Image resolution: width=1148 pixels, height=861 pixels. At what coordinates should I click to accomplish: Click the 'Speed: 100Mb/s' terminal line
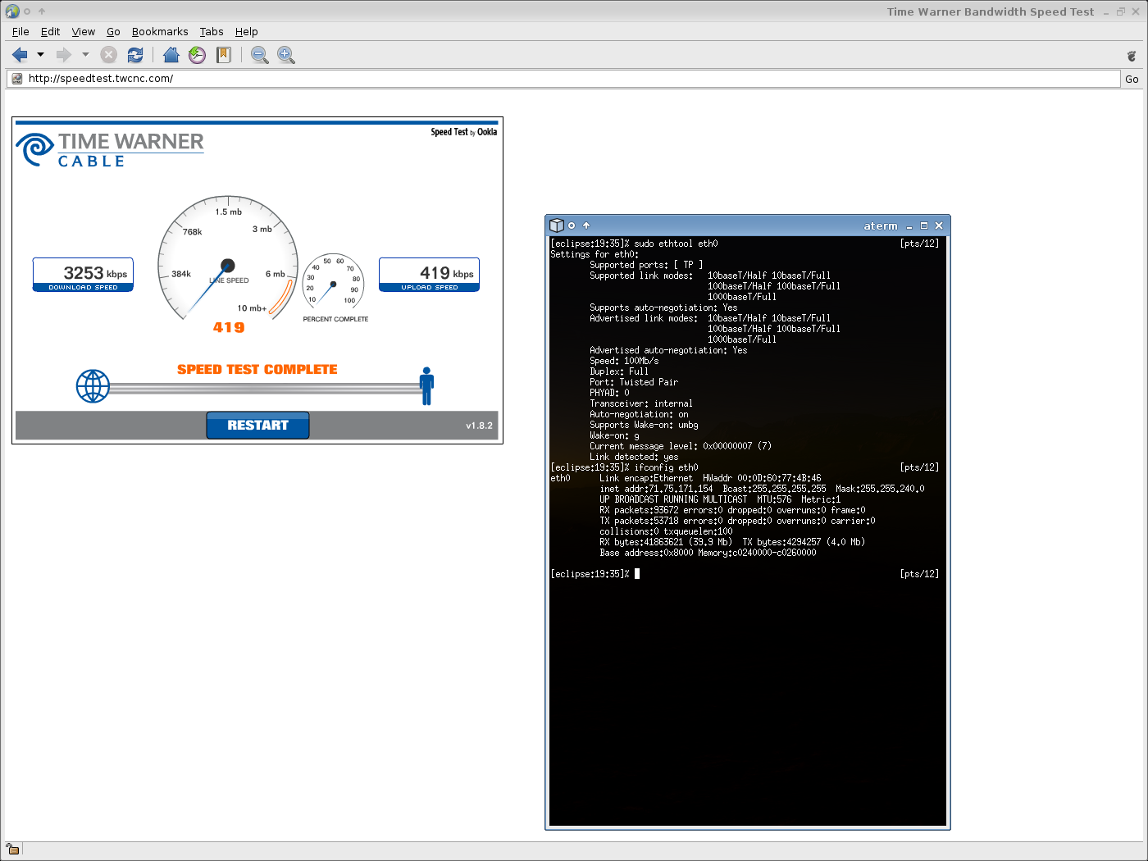pos(624,361)
